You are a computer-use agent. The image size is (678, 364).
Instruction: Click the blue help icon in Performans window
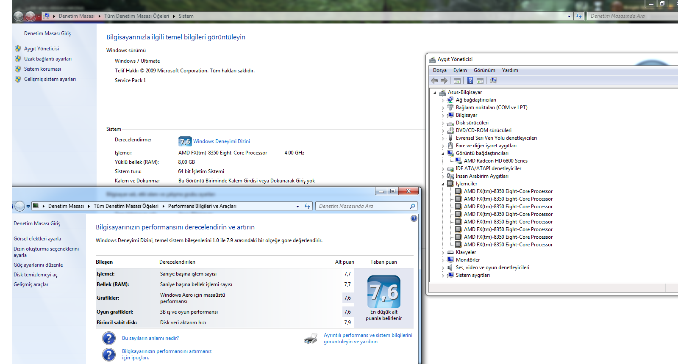point(414,218)
